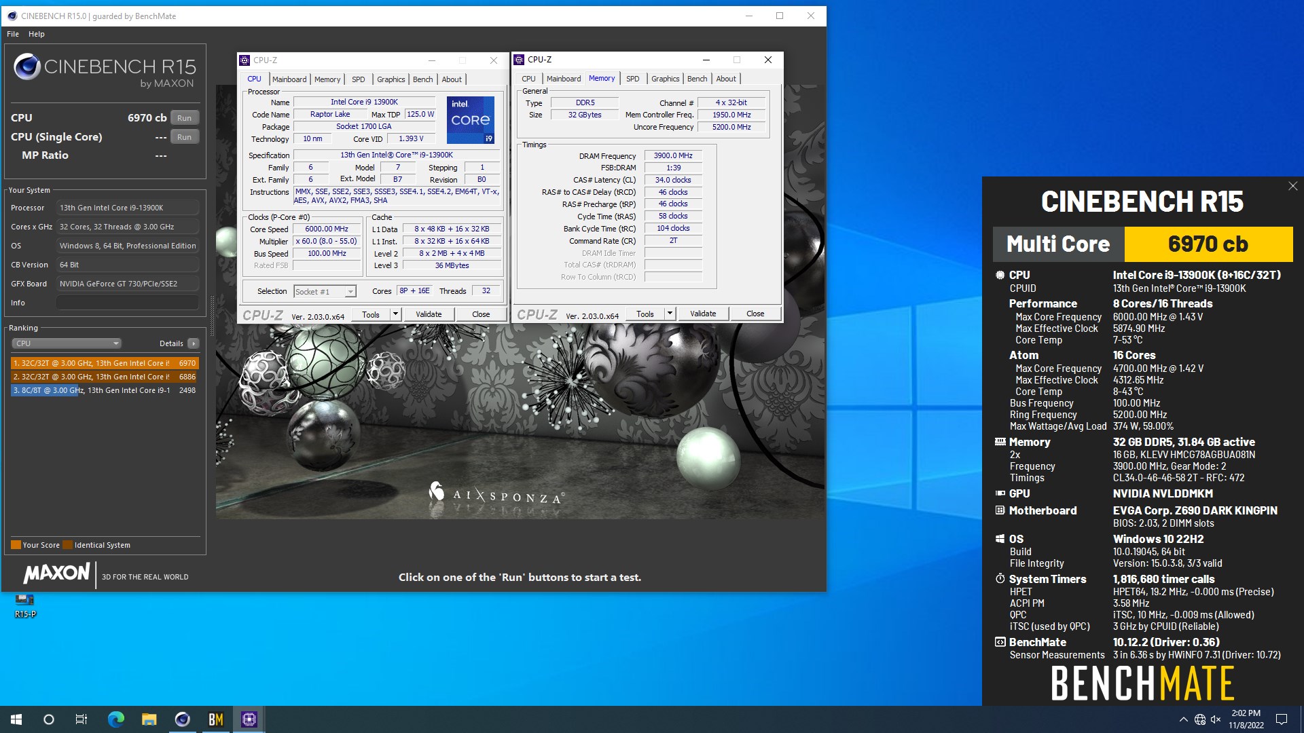Click Close button in right CPU-Z
The height and width of the screenshot is (733, 1304).
click(x=755, y=314)
